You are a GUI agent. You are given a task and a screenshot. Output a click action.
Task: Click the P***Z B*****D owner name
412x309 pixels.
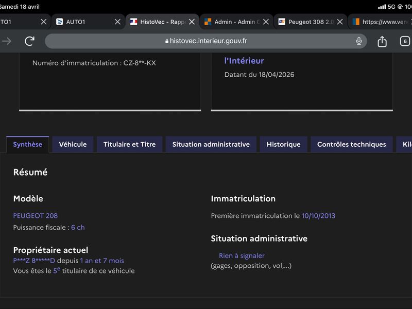click(x=34, y=261)
